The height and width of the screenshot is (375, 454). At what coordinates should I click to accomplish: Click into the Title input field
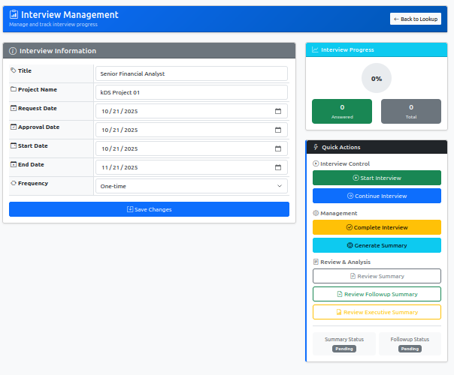pyautogui.click(x=191, y=73)
